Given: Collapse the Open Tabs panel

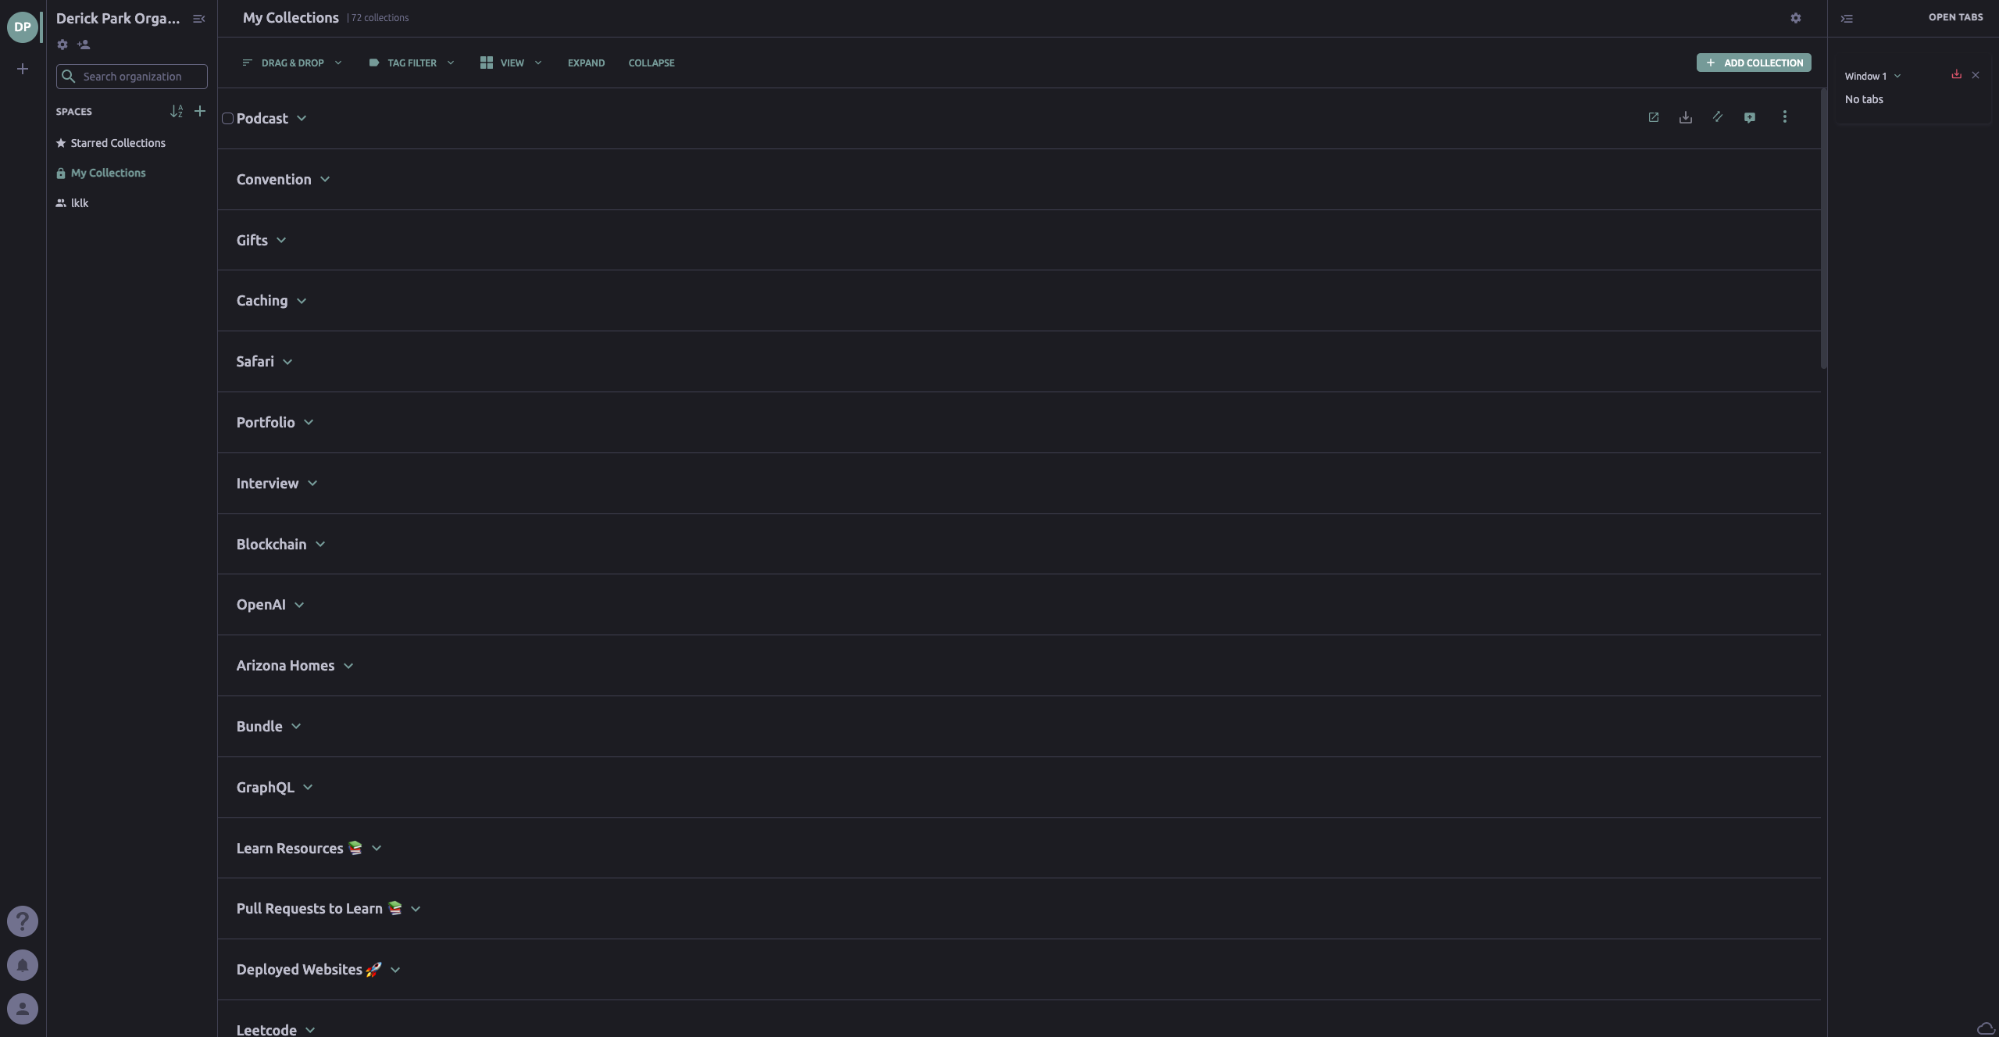Looking at the screenshot, I should [x=1847, y=19].
